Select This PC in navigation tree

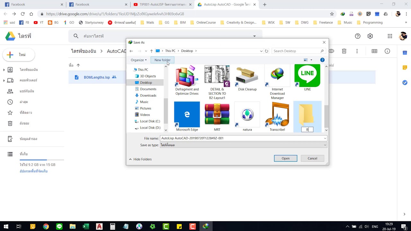click(x=143, y=70)
